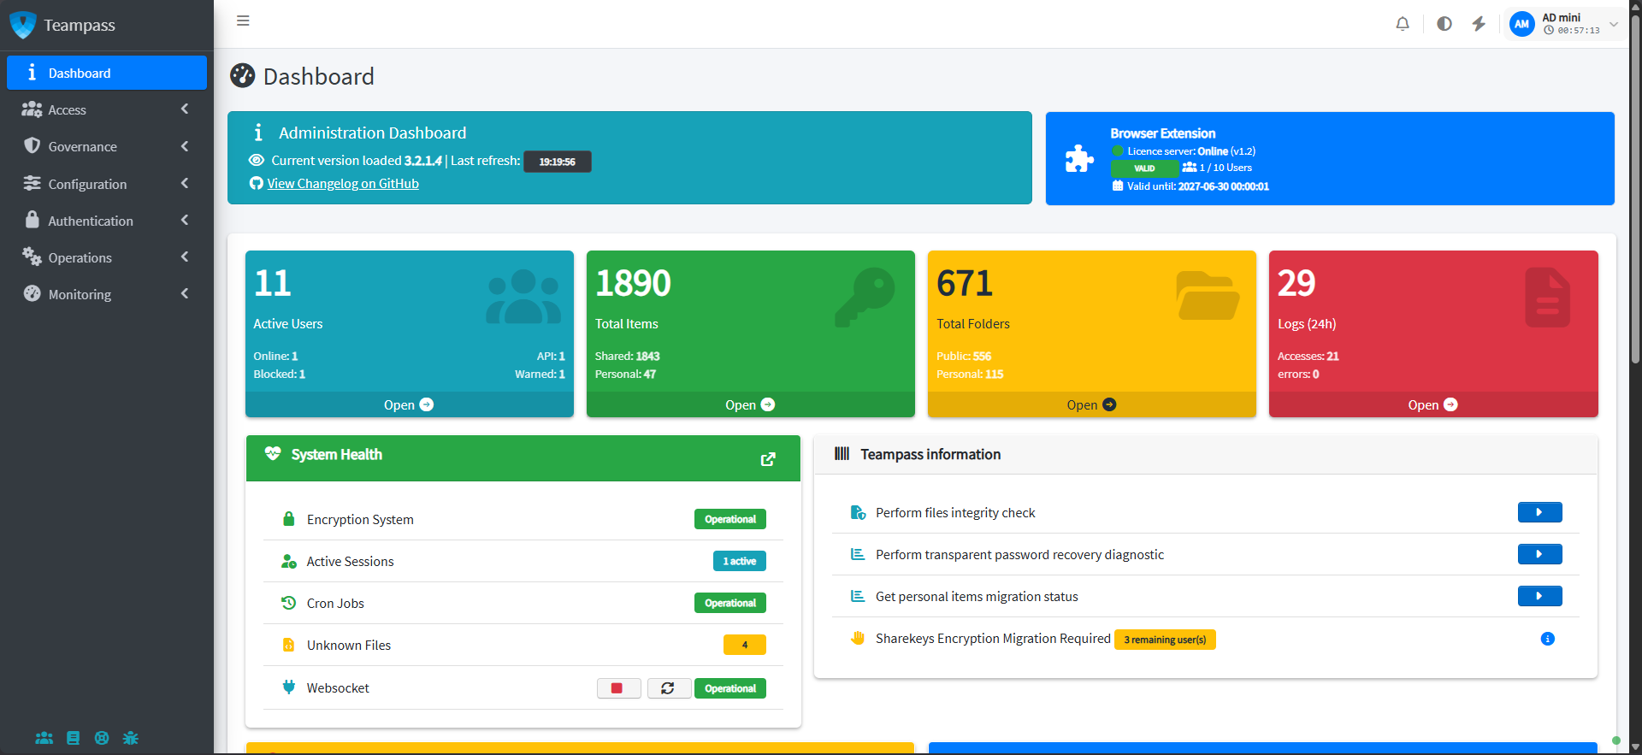Toggle the sidebar hamburger menu
The width and height of the screenshot is (1642, 755).
coord(243,21)
